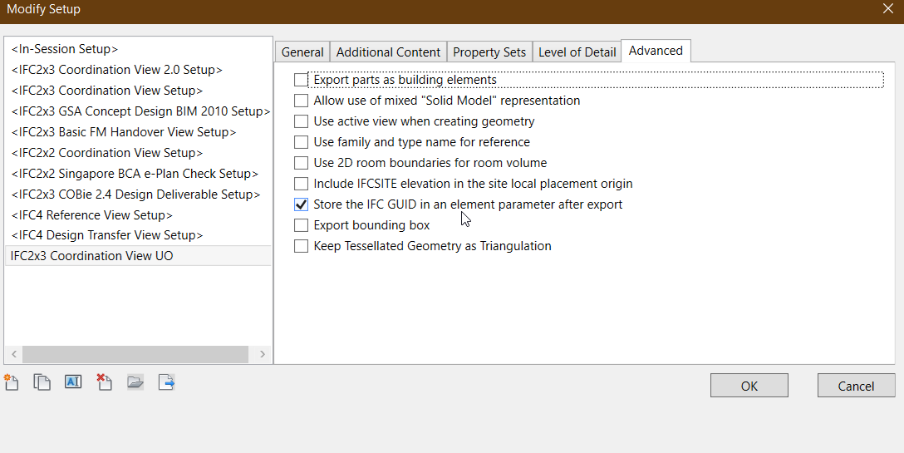The image size is (904, 453).
Task: Open the Additional Content tab
Action: [x=388, y=52]
